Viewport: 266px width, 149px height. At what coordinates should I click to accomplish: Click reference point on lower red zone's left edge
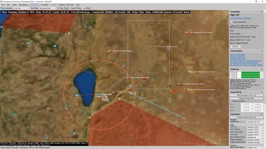pos(90,118)
